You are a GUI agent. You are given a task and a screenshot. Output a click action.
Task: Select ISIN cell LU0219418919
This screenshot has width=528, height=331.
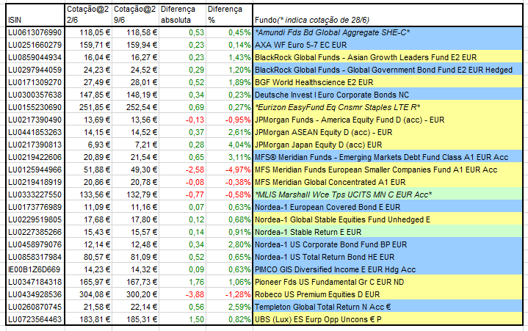35,182
